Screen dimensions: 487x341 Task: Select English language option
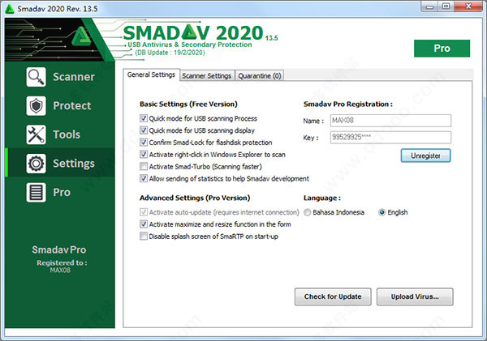[382, 212]
